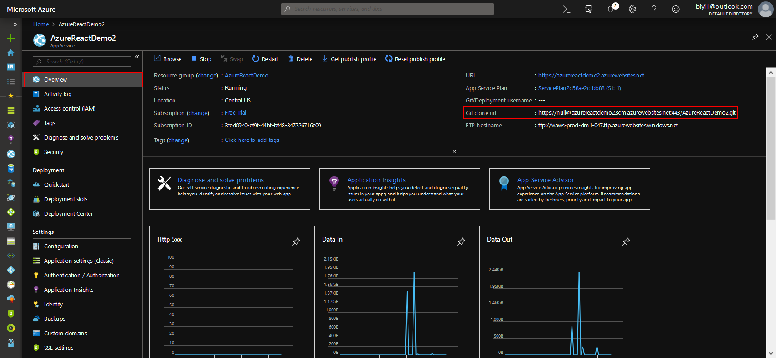Delete the app service

[x=300, y=59]
